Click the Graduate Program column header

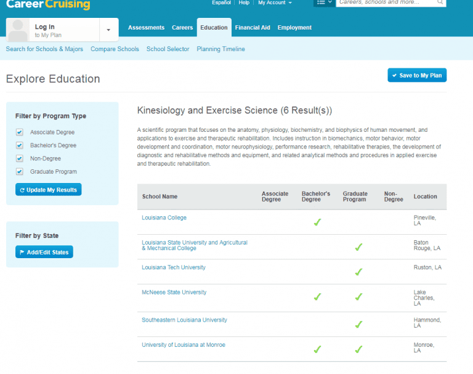point(355,197)
